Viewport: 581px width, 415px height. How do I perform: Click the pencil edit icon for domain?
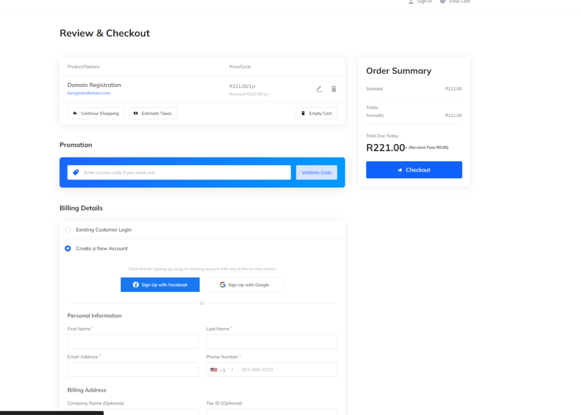pyautogui.click(x=319, y=89)
